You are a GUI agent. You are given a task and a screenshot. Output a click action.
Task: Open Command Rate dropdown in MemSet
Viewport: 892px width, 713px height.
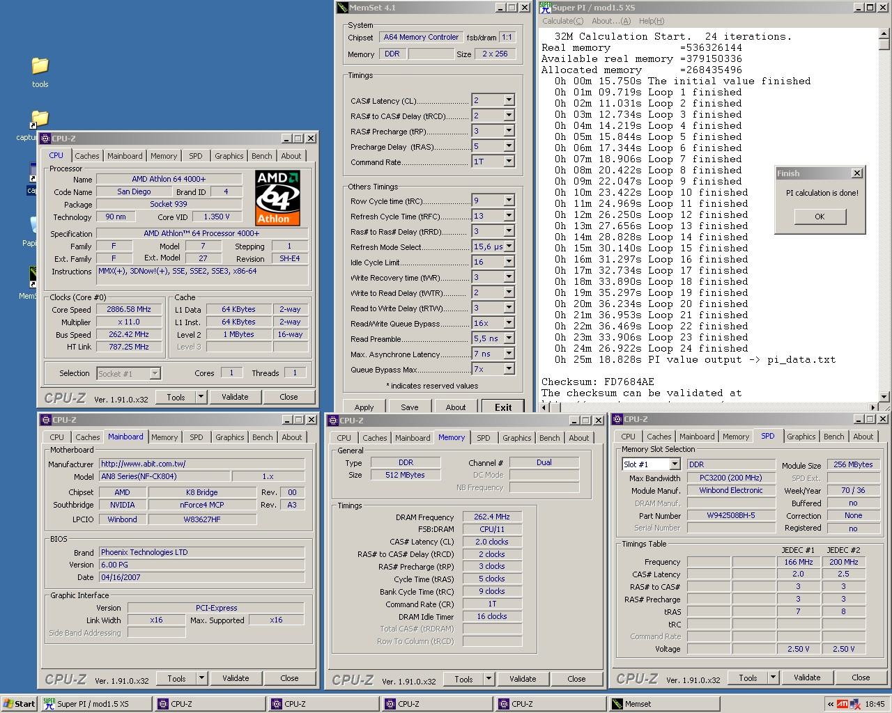coord(509,162)
